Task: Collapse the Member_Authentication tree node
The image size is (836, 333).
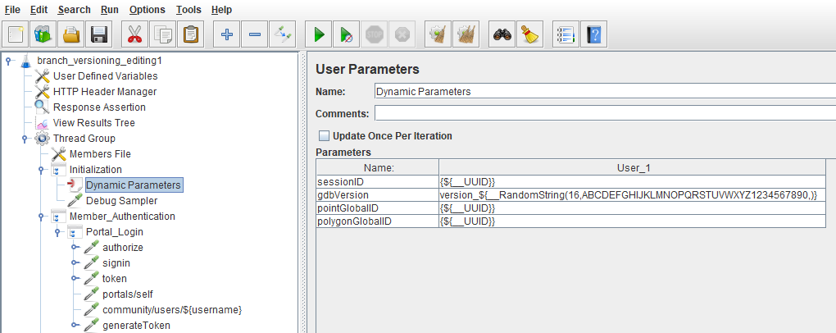Action: tap(42, 217)
